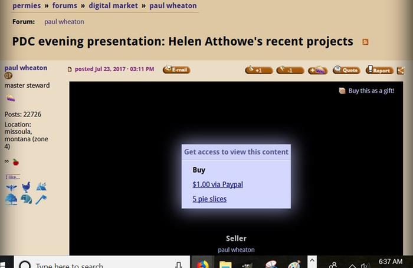413x268 pixels.
Task: Give the post a +1 thumbs up
Action: coord(258,70)
